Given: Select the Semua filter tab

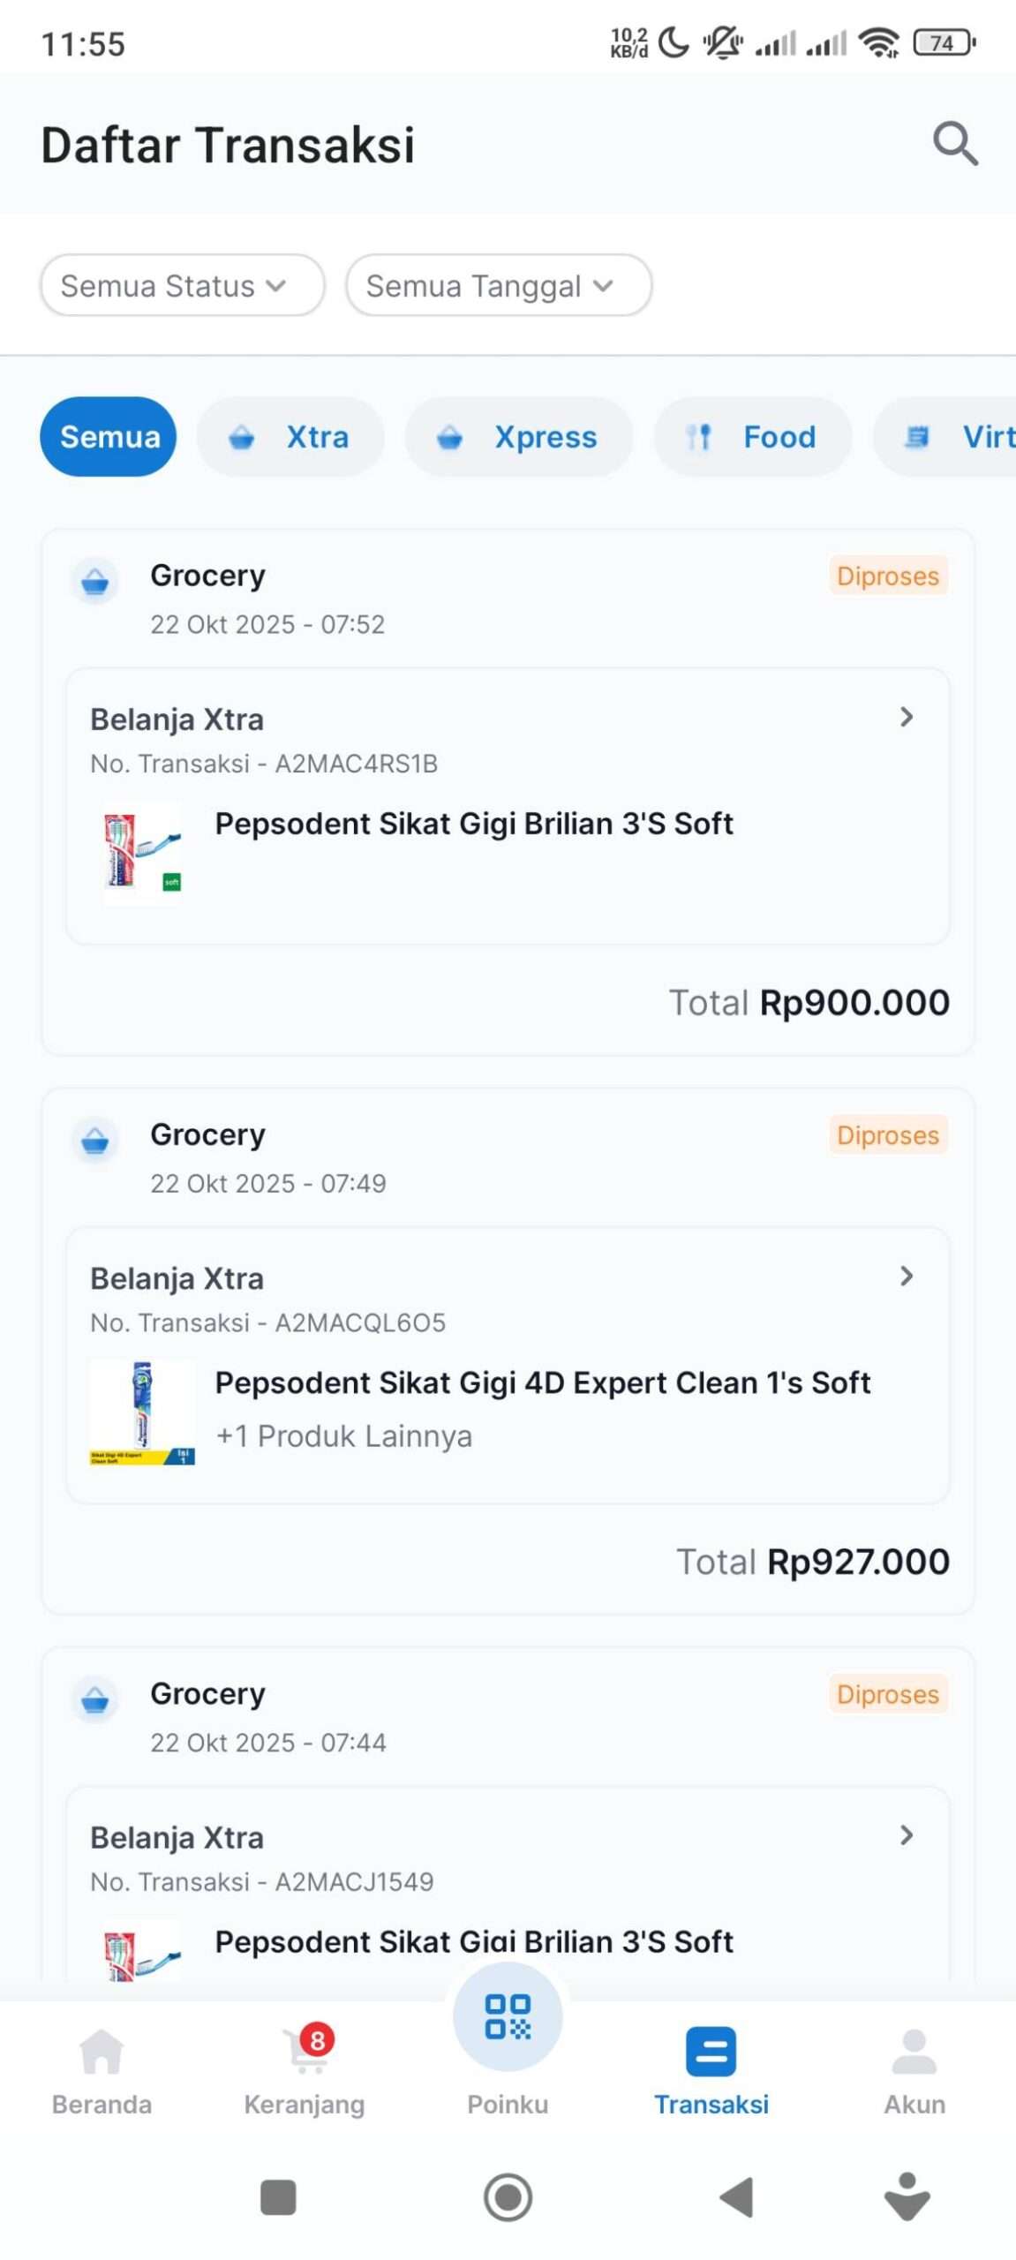Looking at the screenshot, I should coord(109,437).
